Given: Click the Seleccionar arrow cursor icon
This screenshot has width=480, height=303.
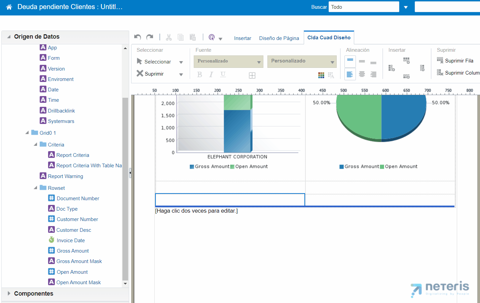Looking at the screenshot, I should pyautogui.click(x=140, y=61).
